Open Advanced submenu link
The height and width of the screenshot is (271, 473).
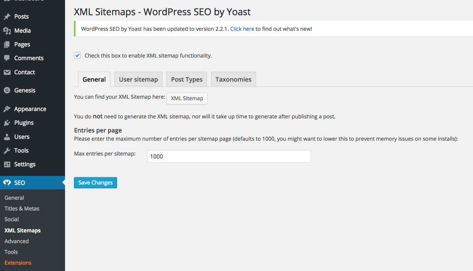point(16,241)
